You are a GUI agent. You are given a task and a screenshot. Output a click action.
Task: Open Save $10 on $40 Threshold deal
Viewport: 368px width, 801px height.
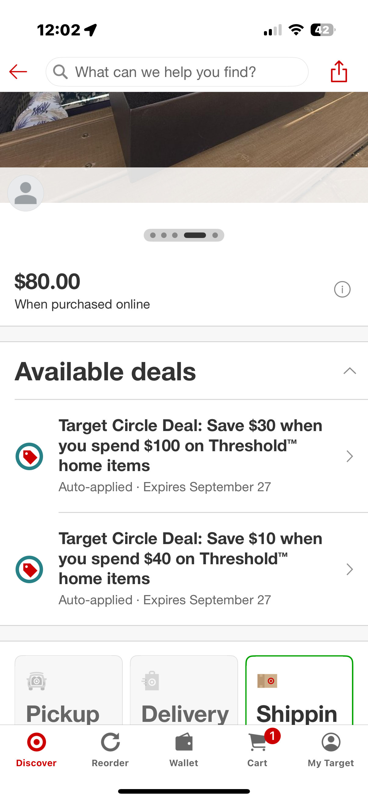(190, 558)
